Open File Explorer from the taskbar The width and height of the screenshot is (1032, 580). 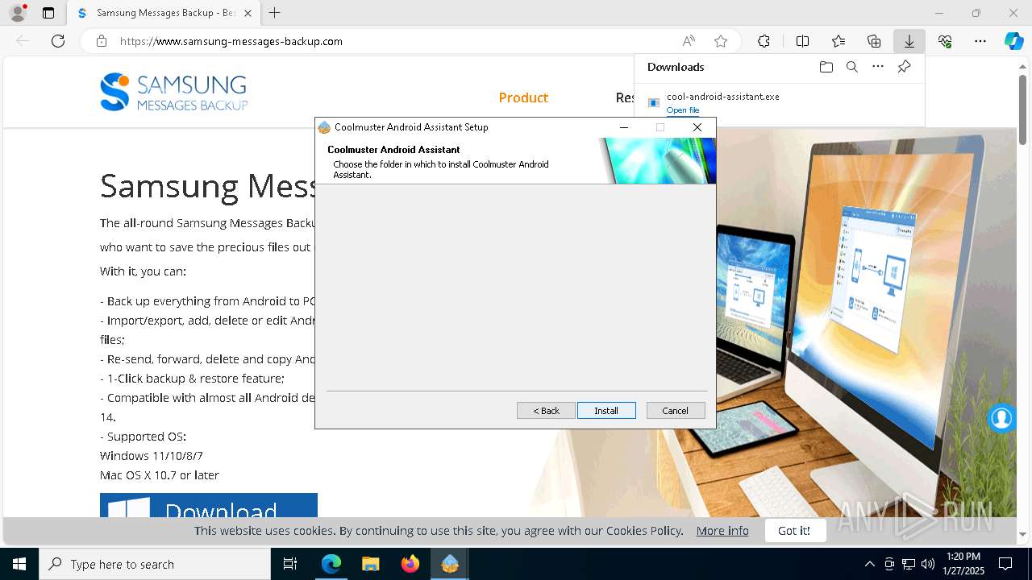370,564
